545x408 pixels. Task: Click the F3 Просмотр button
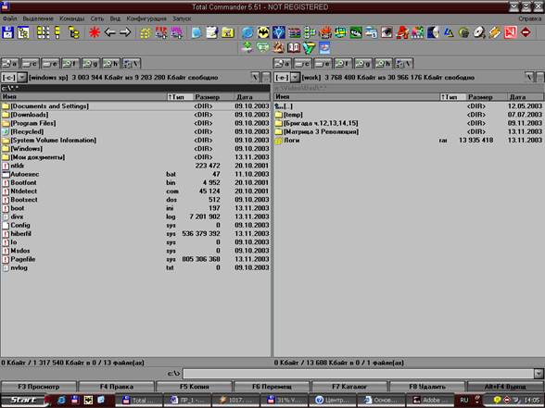[39, 387]
